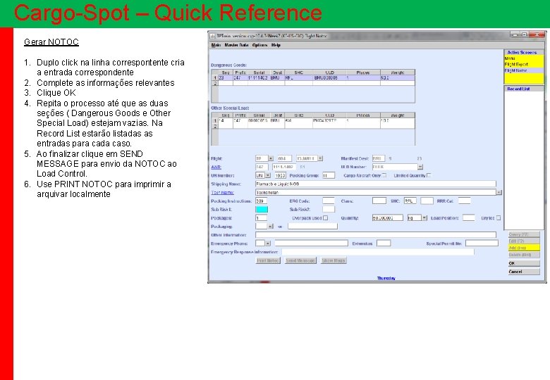
Task: Tick the Cargo Aircraft Only checkbox
Action: (x=384, y=175)
